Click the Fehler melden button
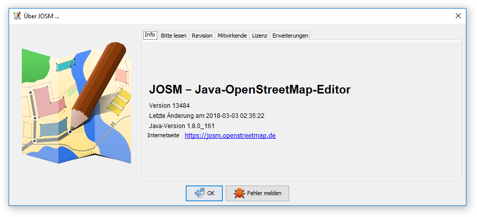477x217 pixels. (257, 193)
